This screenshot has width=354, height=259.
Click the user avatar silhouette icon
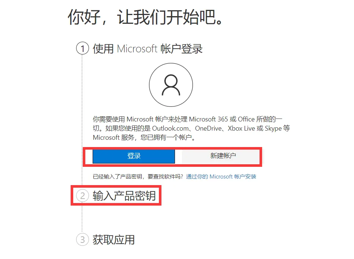[x=171, y=85]
